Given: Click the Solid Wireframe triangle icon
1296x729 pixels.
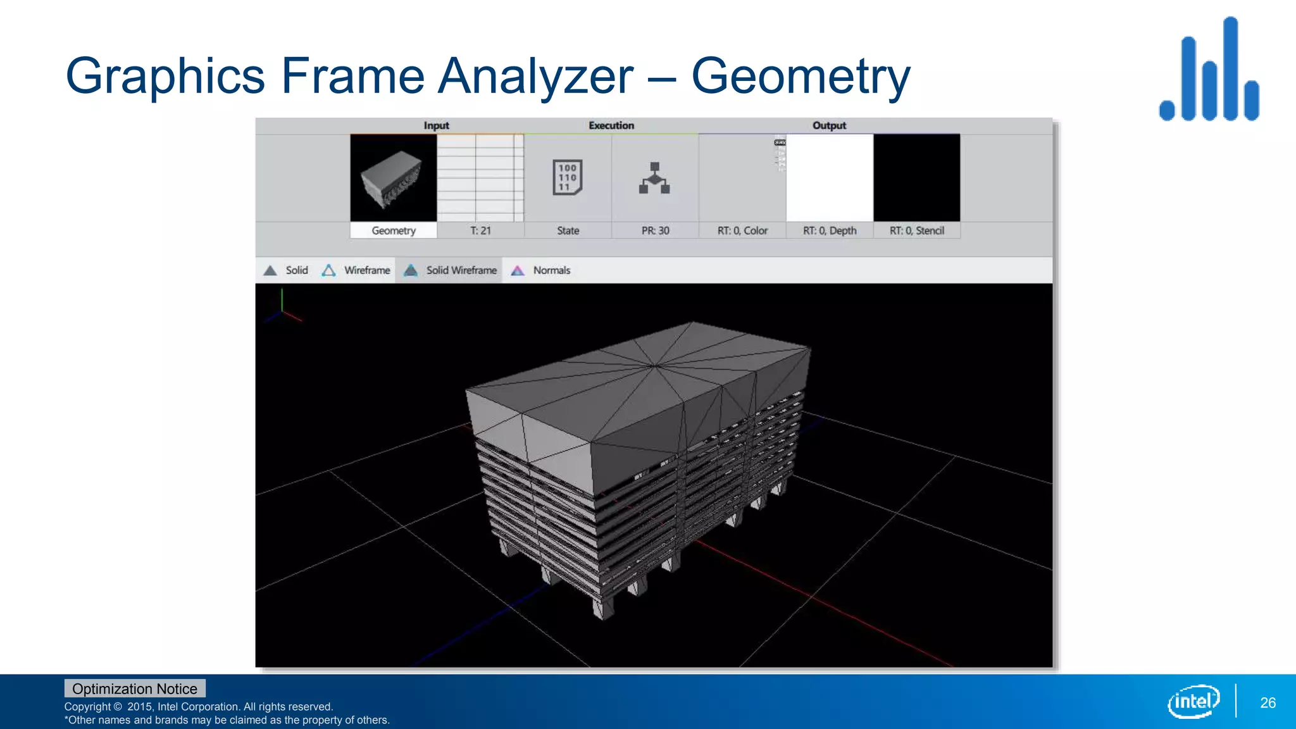Looking at the screenshot, I should (411, 270).
